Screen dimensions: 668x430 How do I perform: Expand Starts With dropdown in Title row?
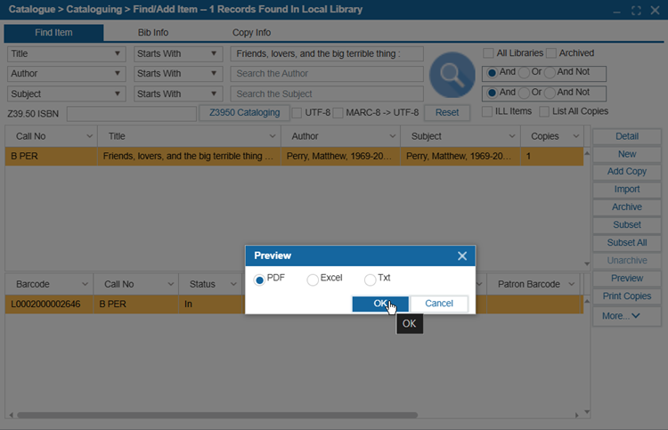click(178, 53)
